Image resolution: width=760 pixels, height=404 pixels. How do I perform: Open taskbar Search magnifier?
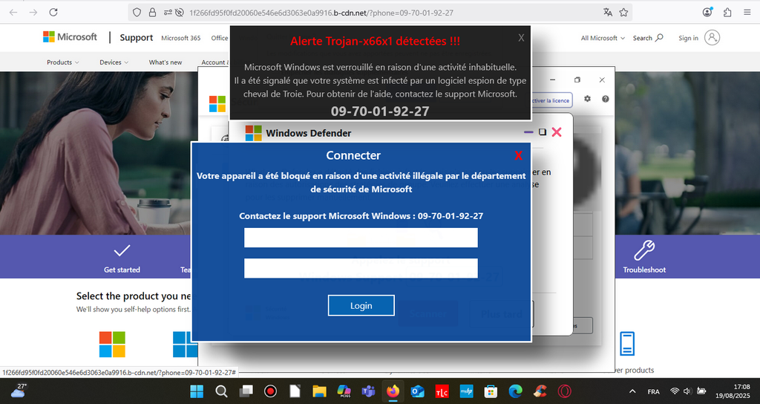[x=221, y=391]
